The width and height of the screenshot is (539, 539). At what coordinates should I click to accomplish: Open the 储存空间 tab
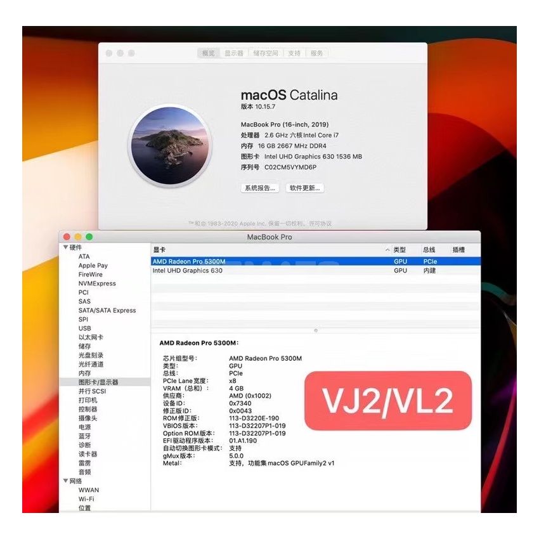coord(266,53)
